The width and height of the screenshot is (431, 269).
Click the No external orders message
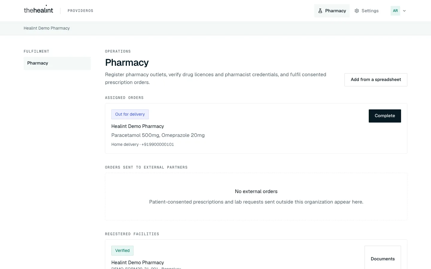coord(256,191)
